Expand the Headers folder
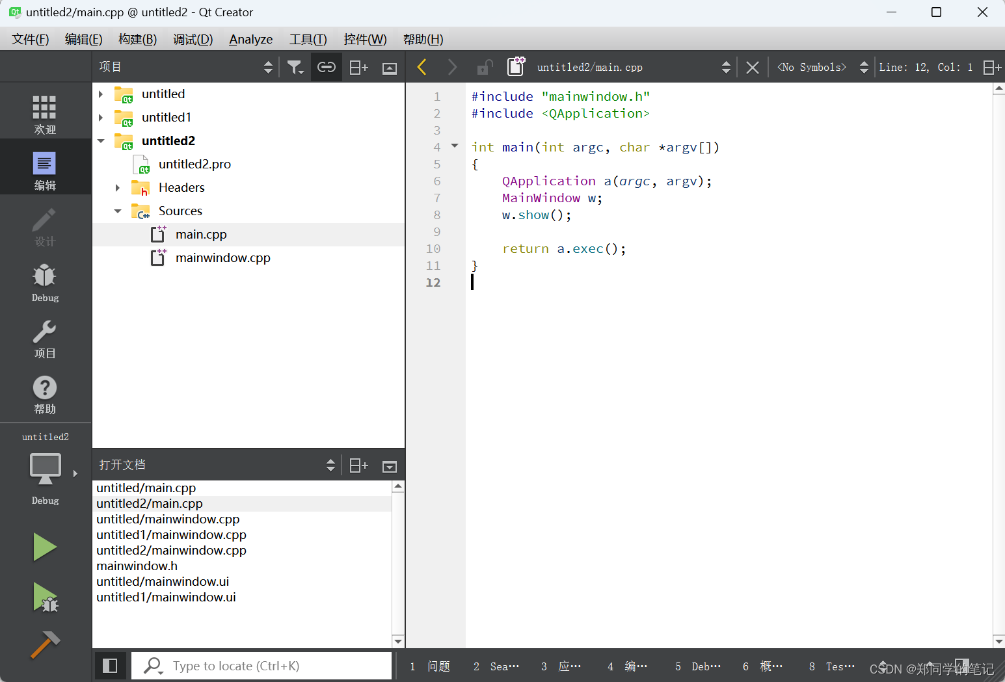The height and width of the screenshot is (682, 1005). (x=118, y=188)
